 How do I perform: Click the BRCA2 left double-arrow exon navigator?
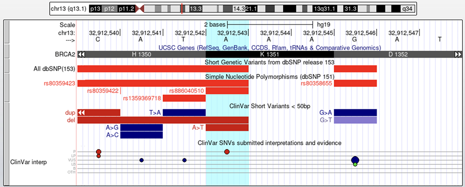[x=82, y=54]
